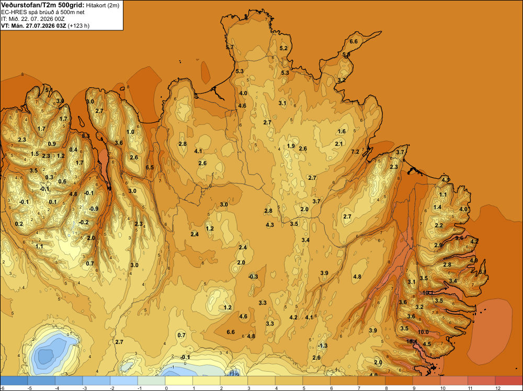Click the temperature value -0.3 on the map
This screenshot has width=523, height=391.
[253, 277]
